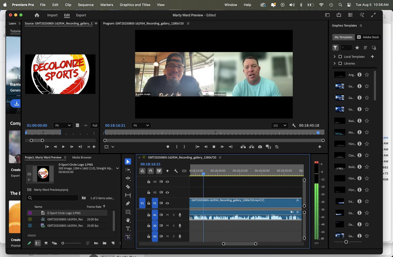Adjust graphics templates thumbnail size slider
Screen dimensions: 393x257
(x=346, y=242)
